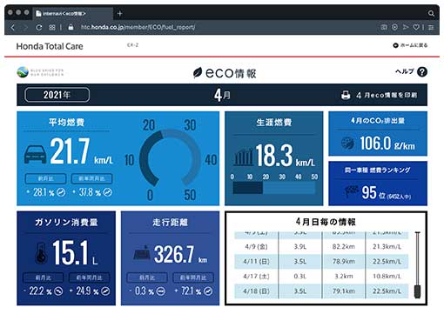
Task: Click the padlock site security icon
Action: [x=71, y=27]
